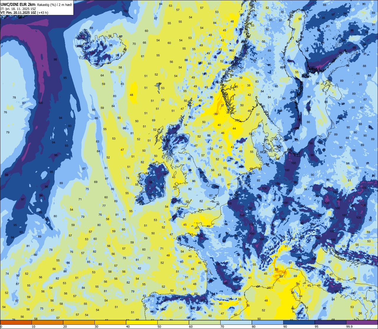
Task: Click the legend label "95" on the scale bar
Action: 317,327
